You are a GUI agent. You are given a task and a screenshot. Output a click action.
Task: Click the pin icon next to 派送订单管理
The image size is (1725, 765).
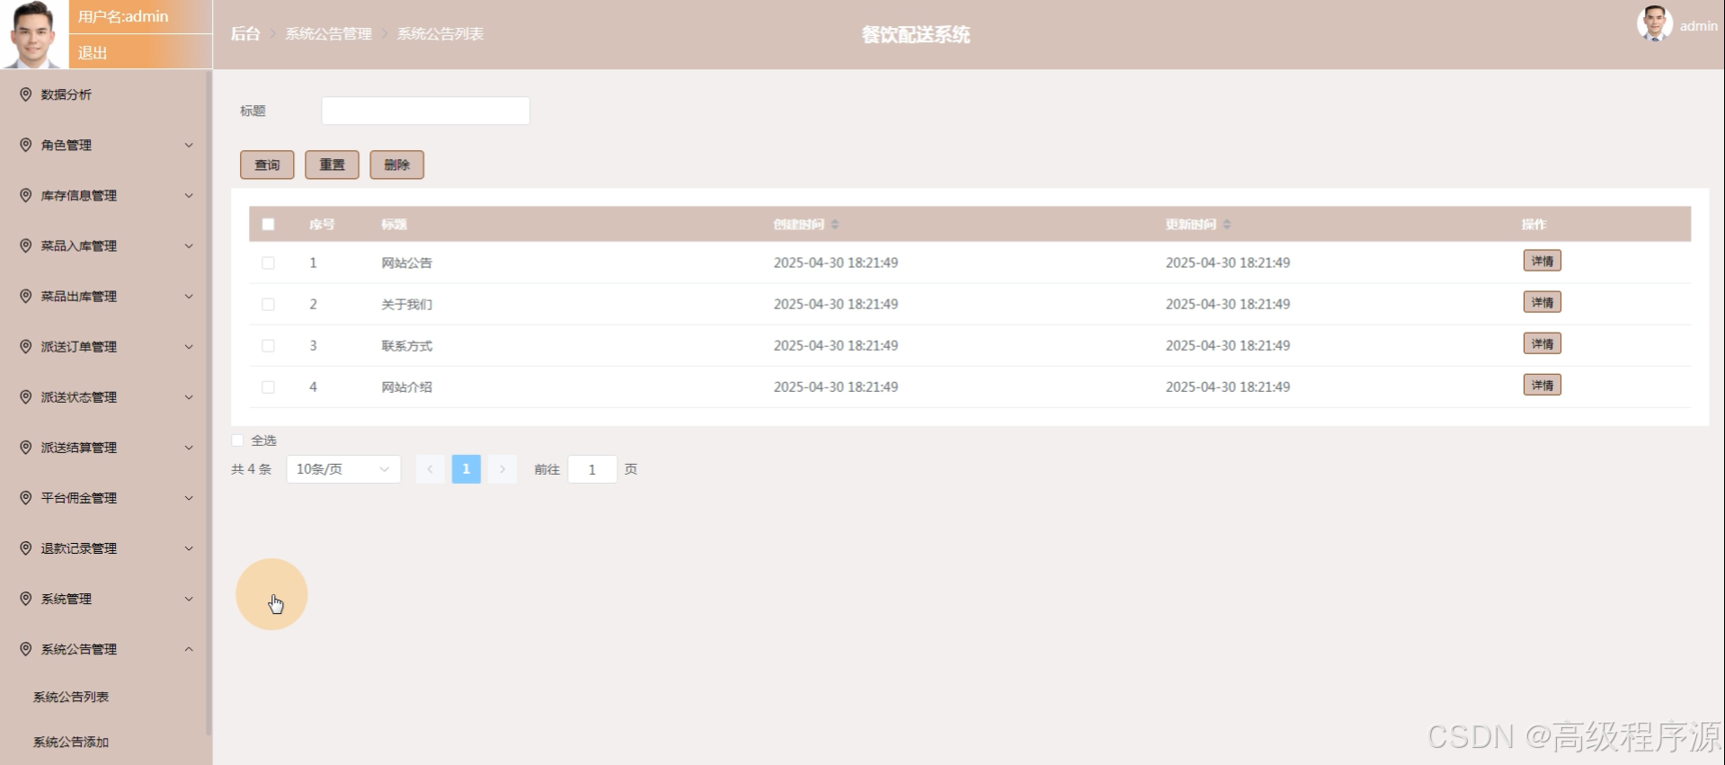pos(25,346)
